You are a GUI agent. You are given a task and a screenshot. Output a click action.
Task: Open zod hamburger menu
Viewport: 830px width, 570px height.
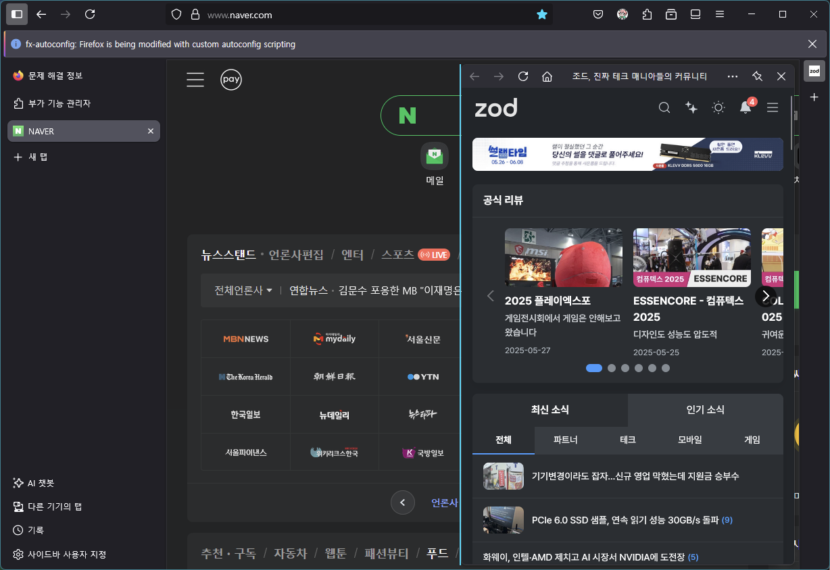click(x=773, y=107)
